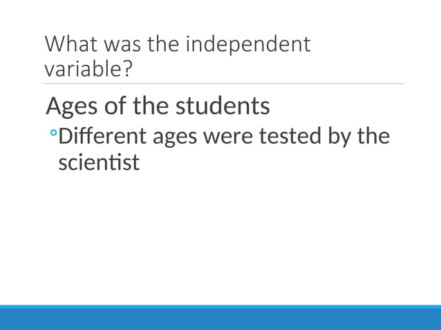The height and width of the screenshot is (330, 441).
Task: Click the light blue stripe above the footer
Action: [220, 306]
